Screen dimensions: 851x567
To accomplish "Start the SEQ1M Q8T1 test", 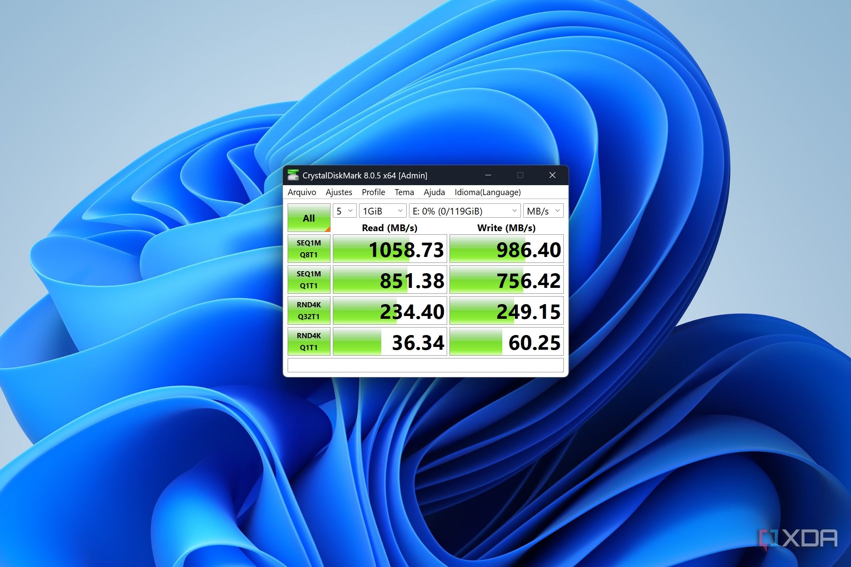I will click(x=309, y=249).
